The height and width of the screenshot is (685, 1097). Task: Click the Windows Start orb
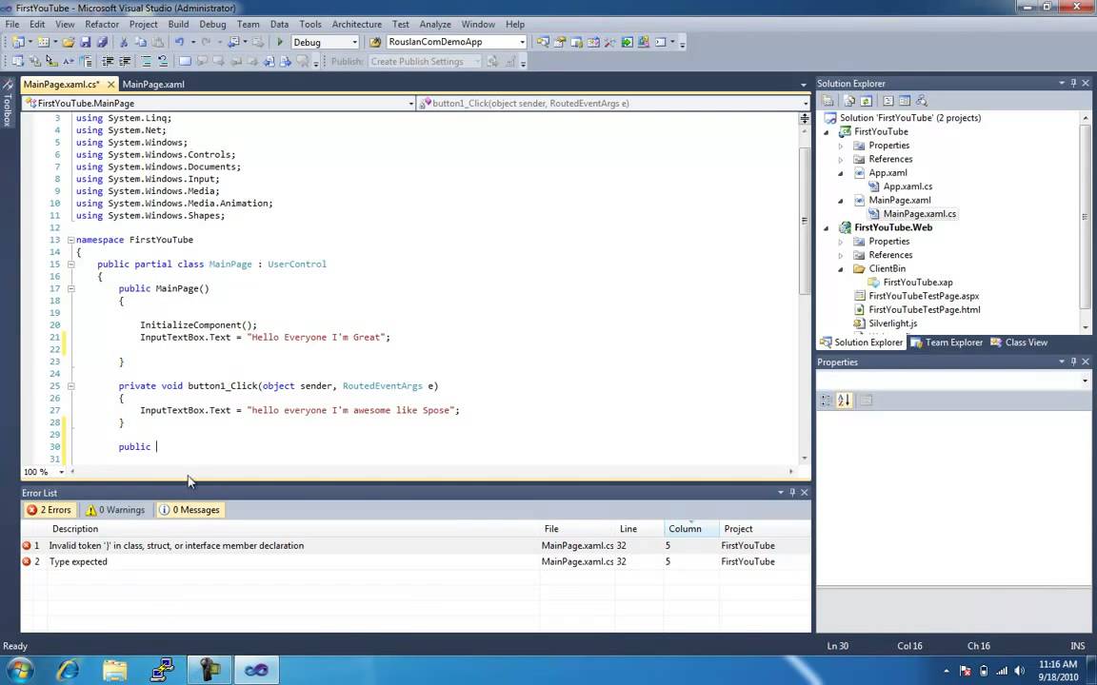(x=19, y=671)
